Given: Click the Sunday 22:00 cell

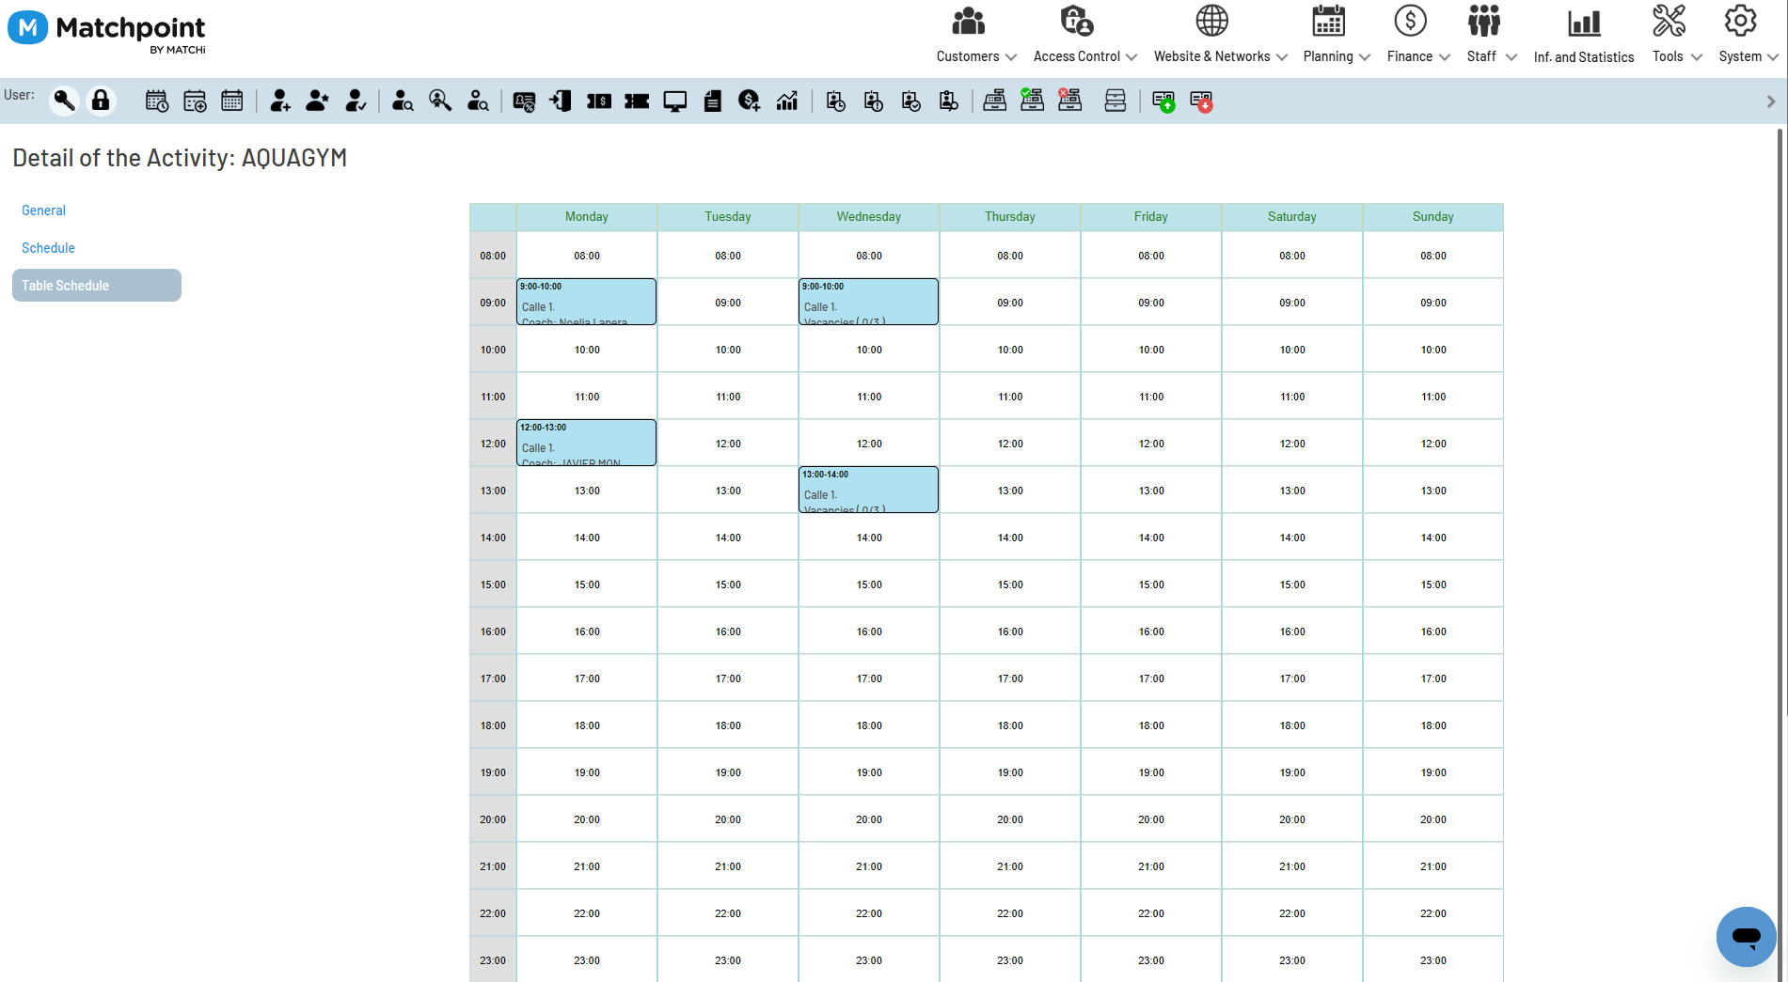Looking at the screenshot, I should coord(1433,913).
